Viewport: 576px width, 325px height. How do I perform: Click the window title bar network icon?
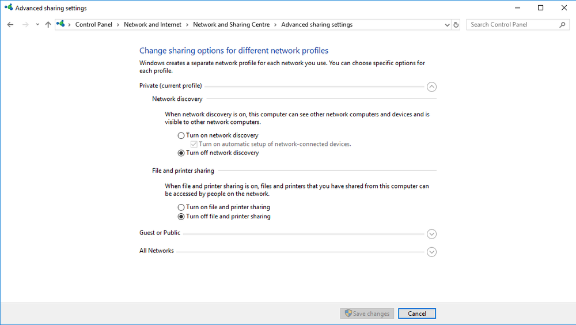point(8,7)
